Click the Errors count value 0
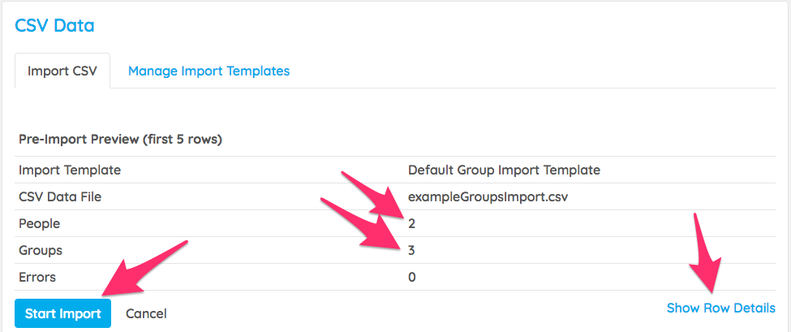The height and width of the screenshot is (332, 791). click(x=411, y=277)
